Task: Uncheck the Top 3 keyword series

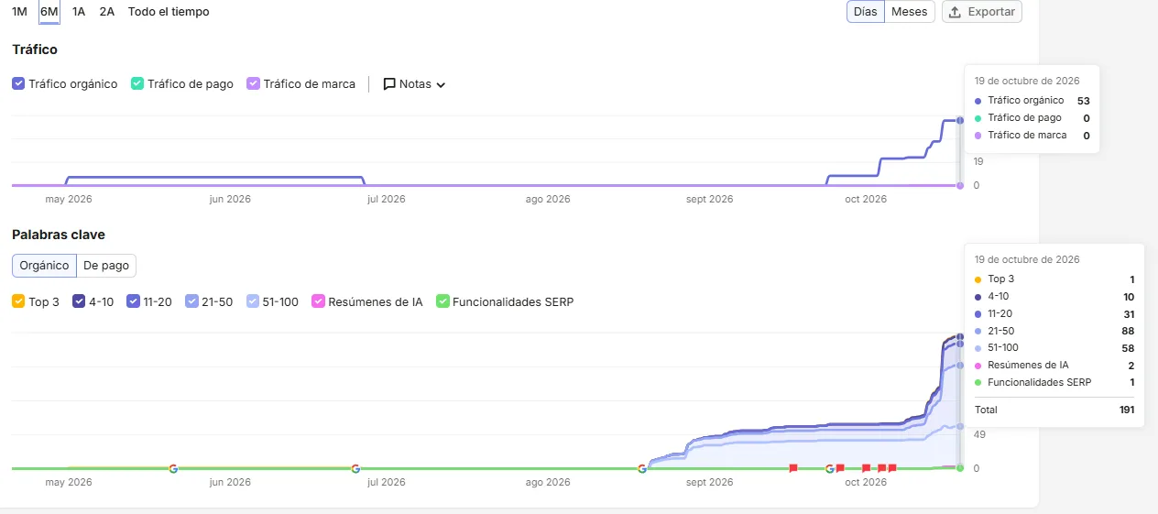Action: click(18, 301)
